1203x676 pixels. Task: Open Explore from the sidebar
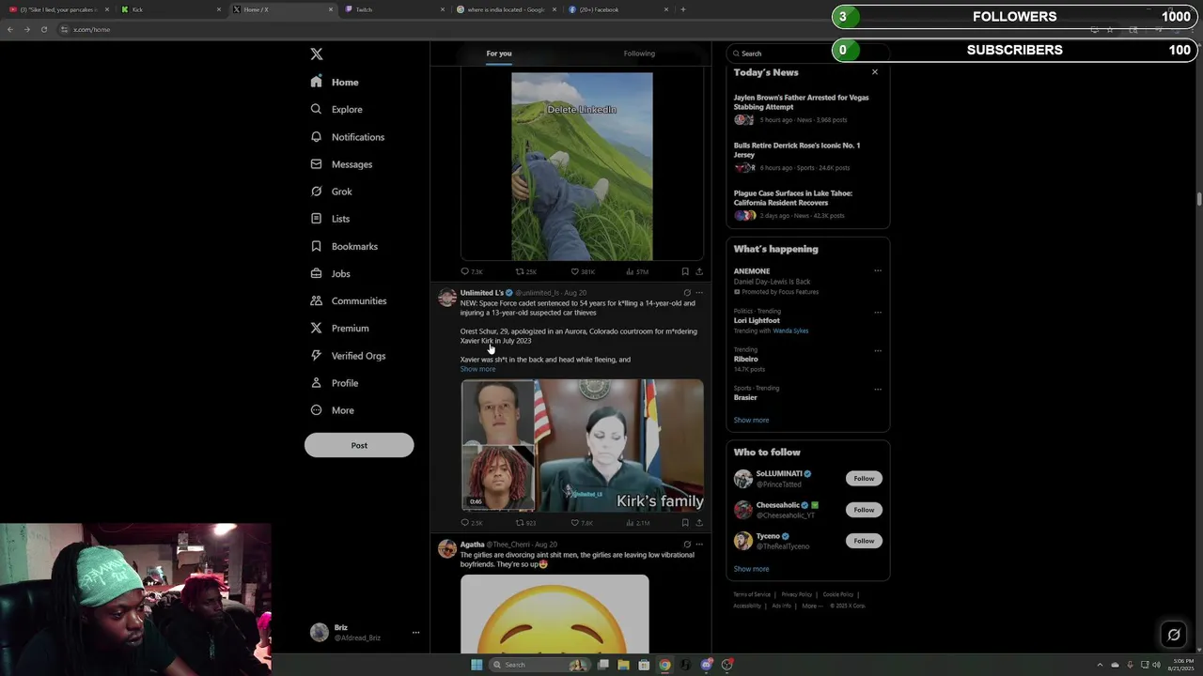(x=336, y=110)
